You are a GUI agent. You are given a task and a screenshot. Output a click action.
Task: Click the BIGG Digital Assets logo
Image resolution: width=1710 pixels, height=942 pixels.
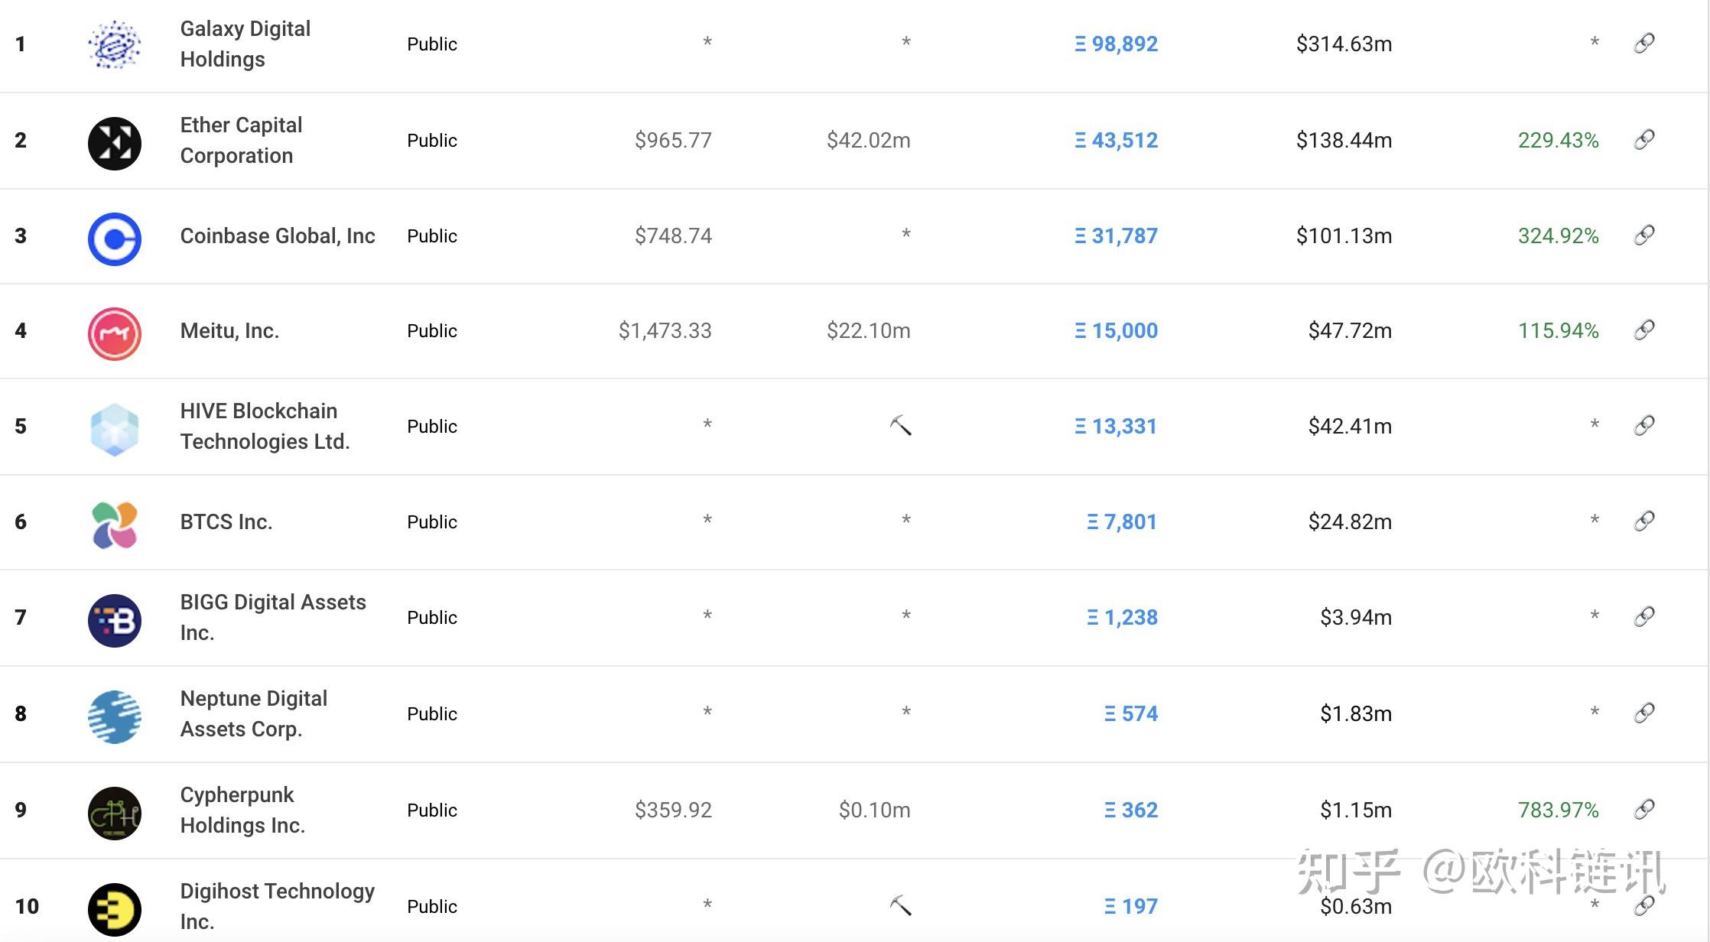point(115,620)
